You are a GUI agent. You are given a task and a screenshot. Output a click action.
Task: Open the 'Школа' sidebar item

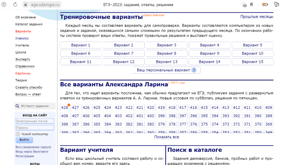click(x=21, y=52)
